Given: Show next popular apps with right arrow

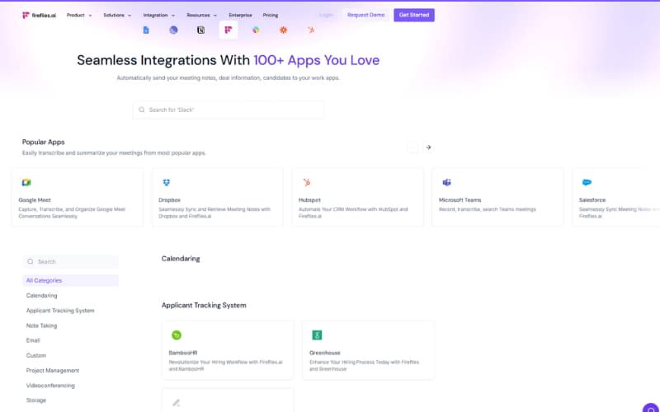Looking at the screenshot, I should tap(428, 147).
